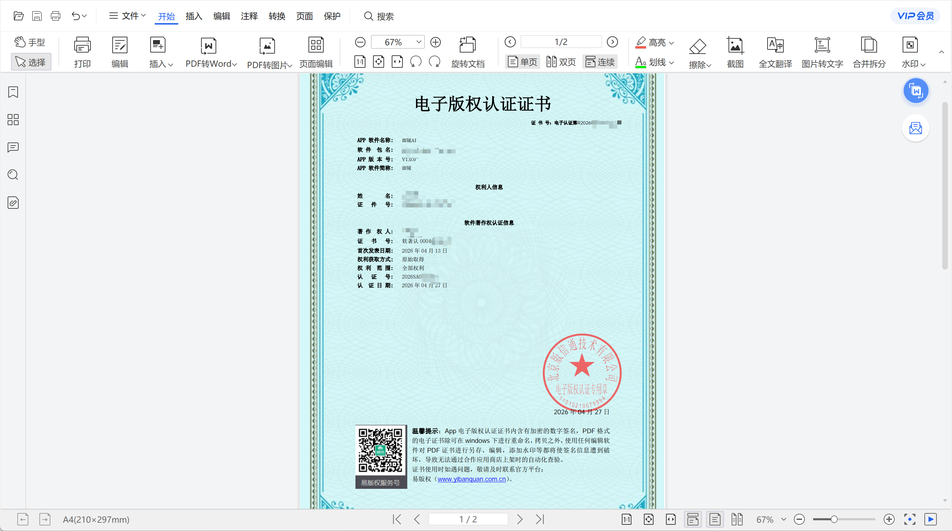Activate the 手型 hand tool
Image resolution: width=952 pixels, height=531 pixels.
coord(30,42)
